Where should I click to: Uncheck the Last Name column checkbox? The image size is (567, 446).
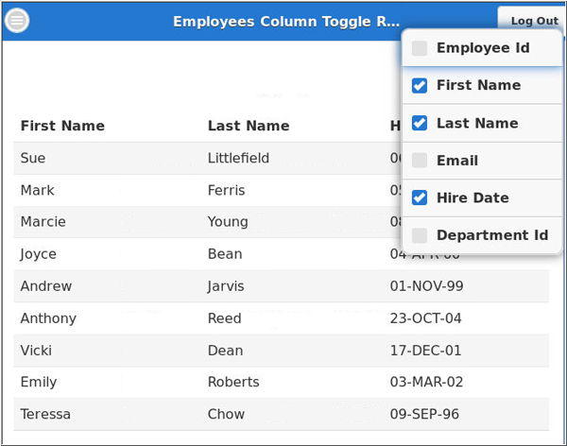tap(420, 124)
